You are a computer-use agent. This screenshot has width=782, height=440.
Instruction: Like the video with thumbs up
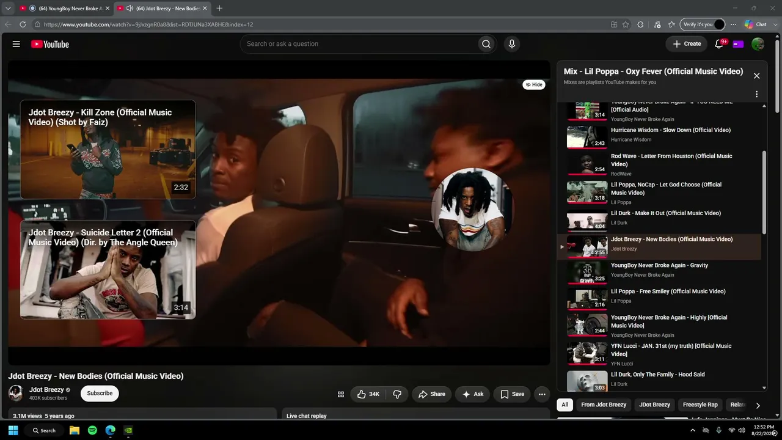pos(368,394)
